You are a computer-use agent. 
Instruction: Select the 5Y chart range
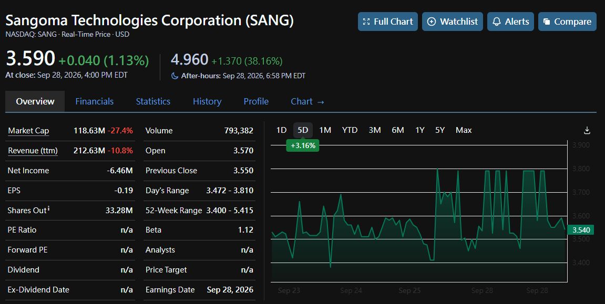tap(440, 130)
